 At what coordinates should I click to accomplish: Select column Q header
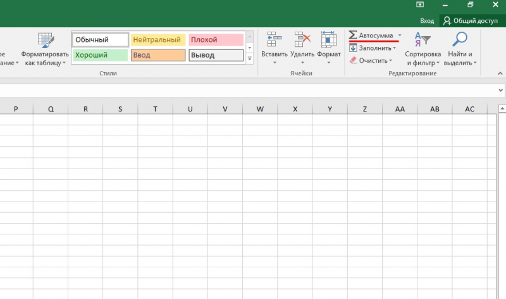51,109
